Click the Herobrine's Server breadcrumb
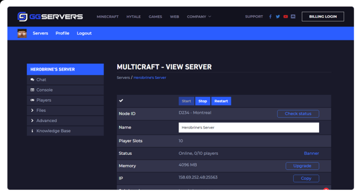356x191 pixels. pos(150,78)
